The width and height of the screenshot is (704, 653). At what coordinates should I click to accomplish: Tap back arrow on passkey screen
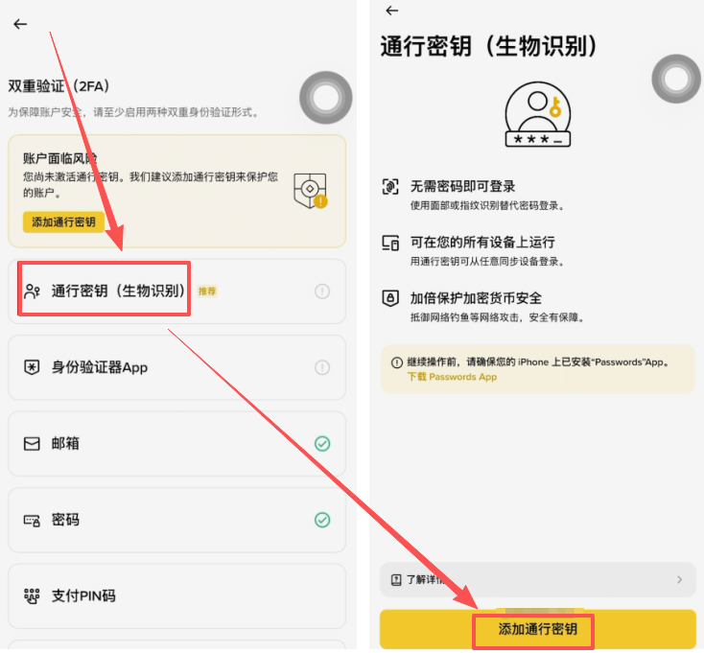(x=392, y=11)
